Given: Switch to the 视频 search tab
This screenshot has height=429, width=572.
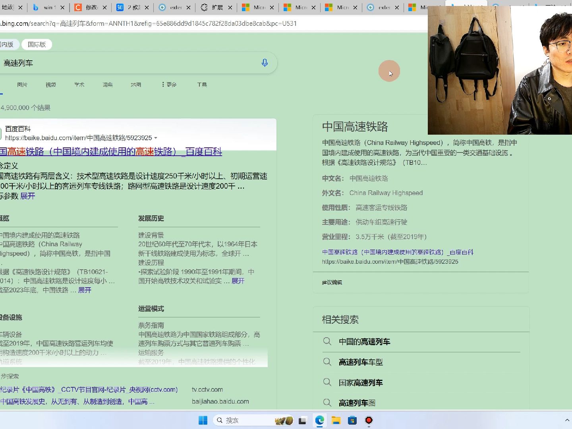Looking at the screenshot, I should tap(50, 84).
